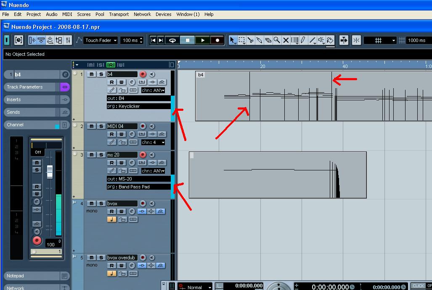Open the grid snap type dropdown

[380, 40]
